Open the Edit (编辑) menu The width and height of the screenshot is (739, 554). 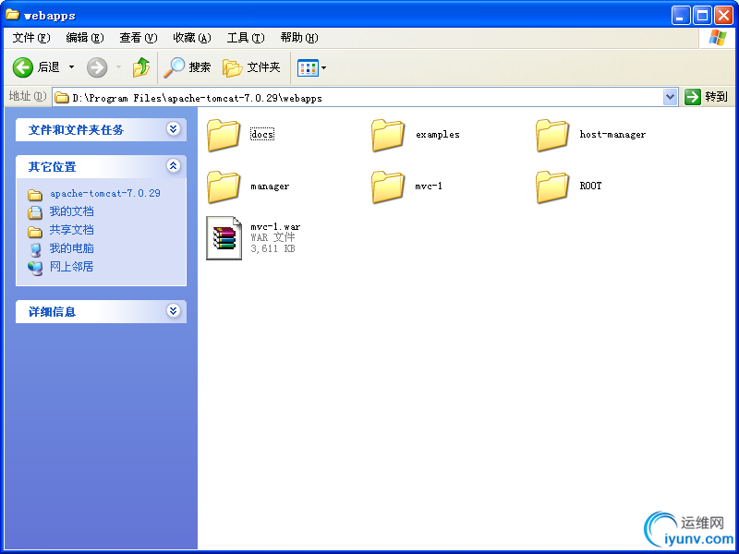[x=85, y=38]
